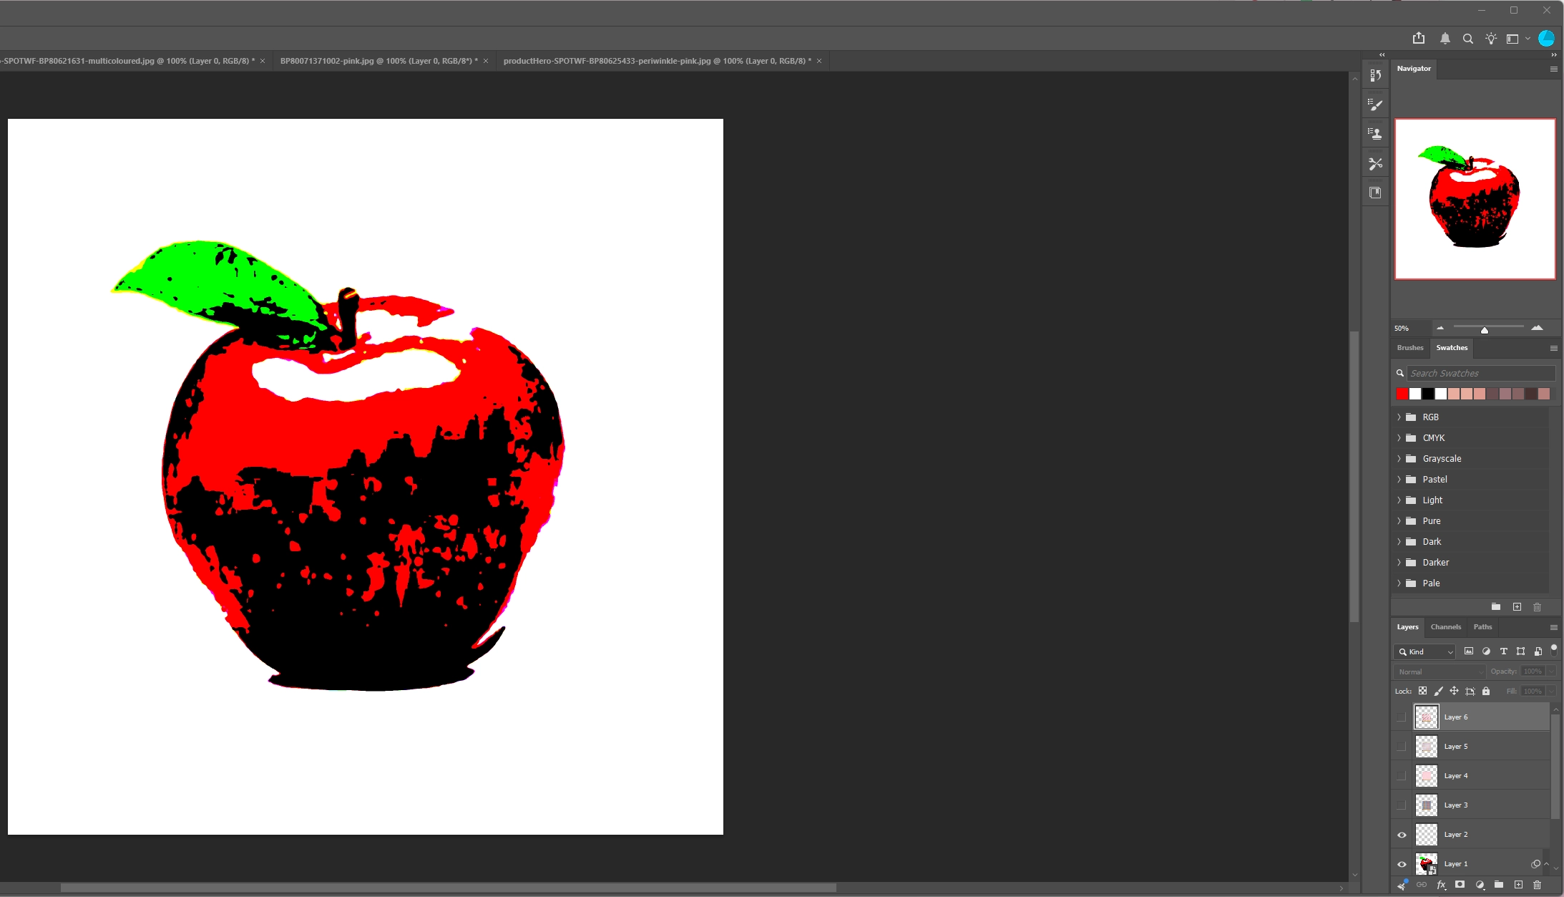1564x897 pixels.
Task: Open the Tool Presets panel icon
Action: 1375,164
